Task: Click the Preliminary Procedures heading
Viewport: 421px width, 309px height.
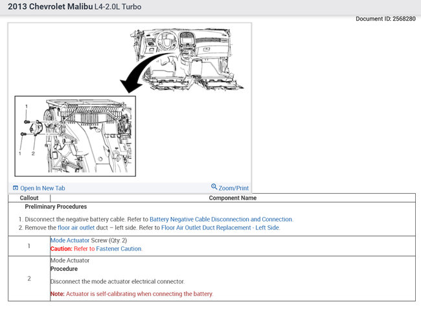Action: 56,207
